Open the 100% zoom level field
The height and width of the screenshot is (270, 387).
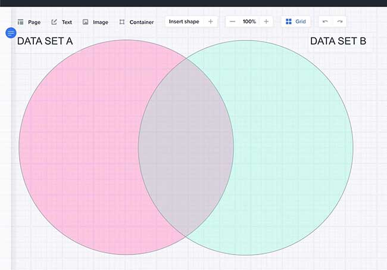tap(249, 21)
